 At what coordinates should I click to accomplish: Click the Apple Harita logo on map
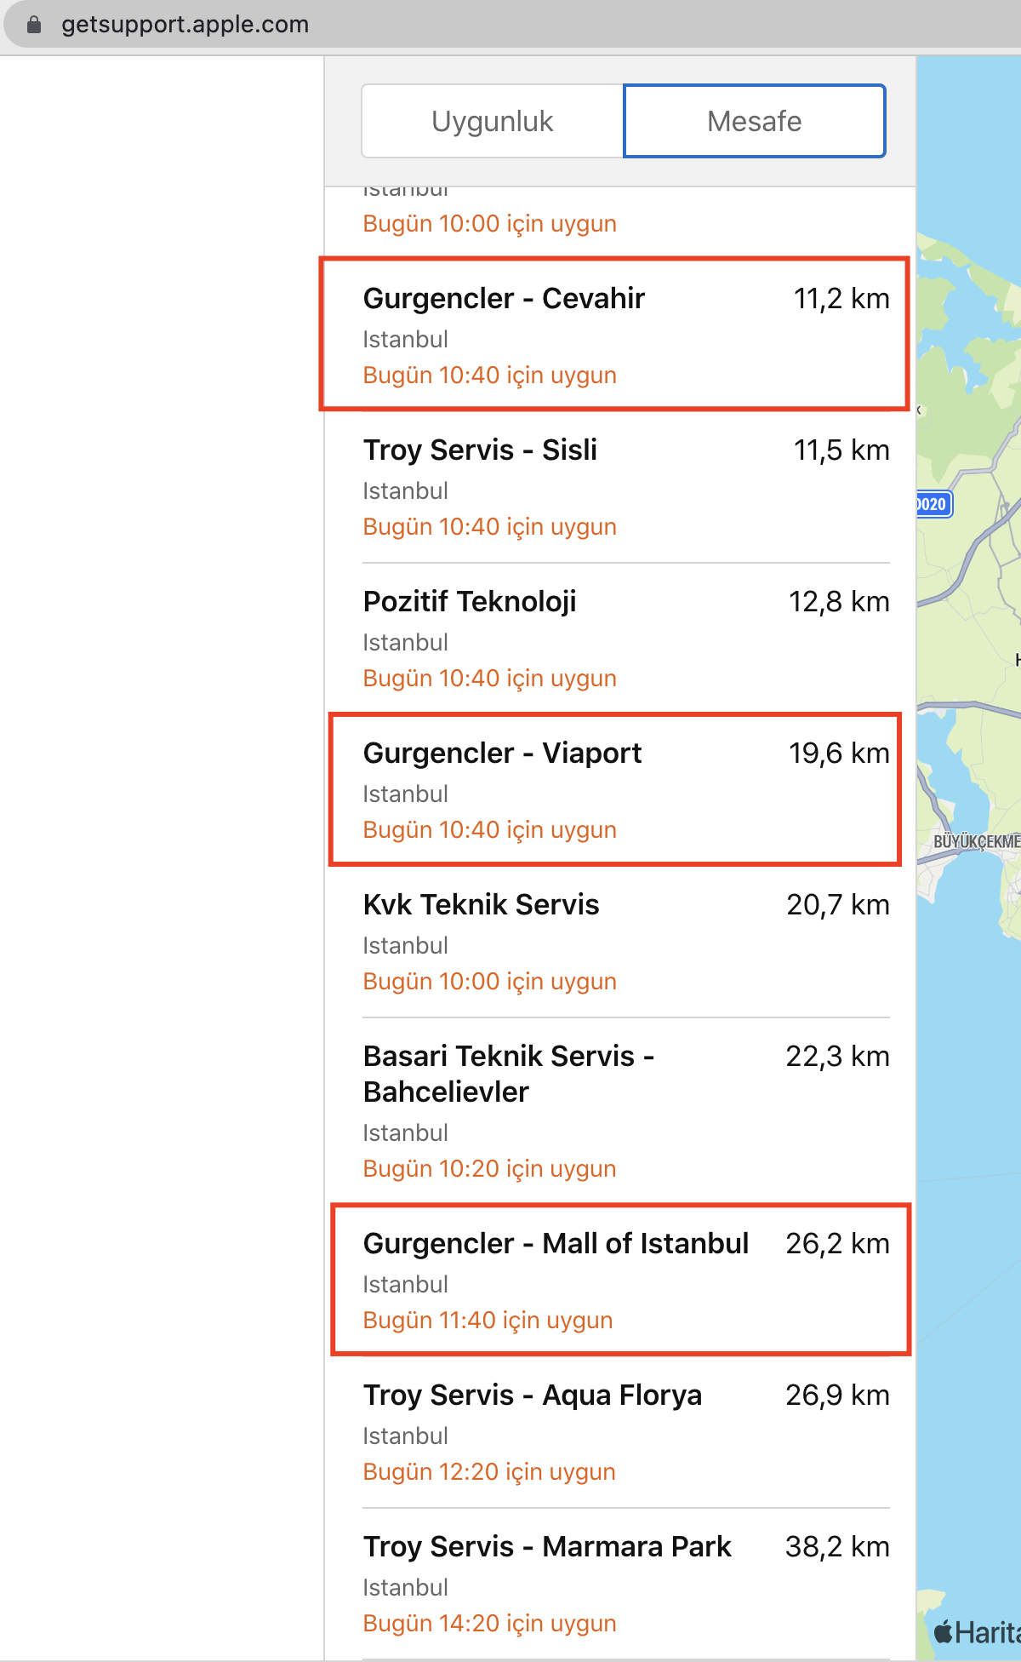click(977, 1632)
